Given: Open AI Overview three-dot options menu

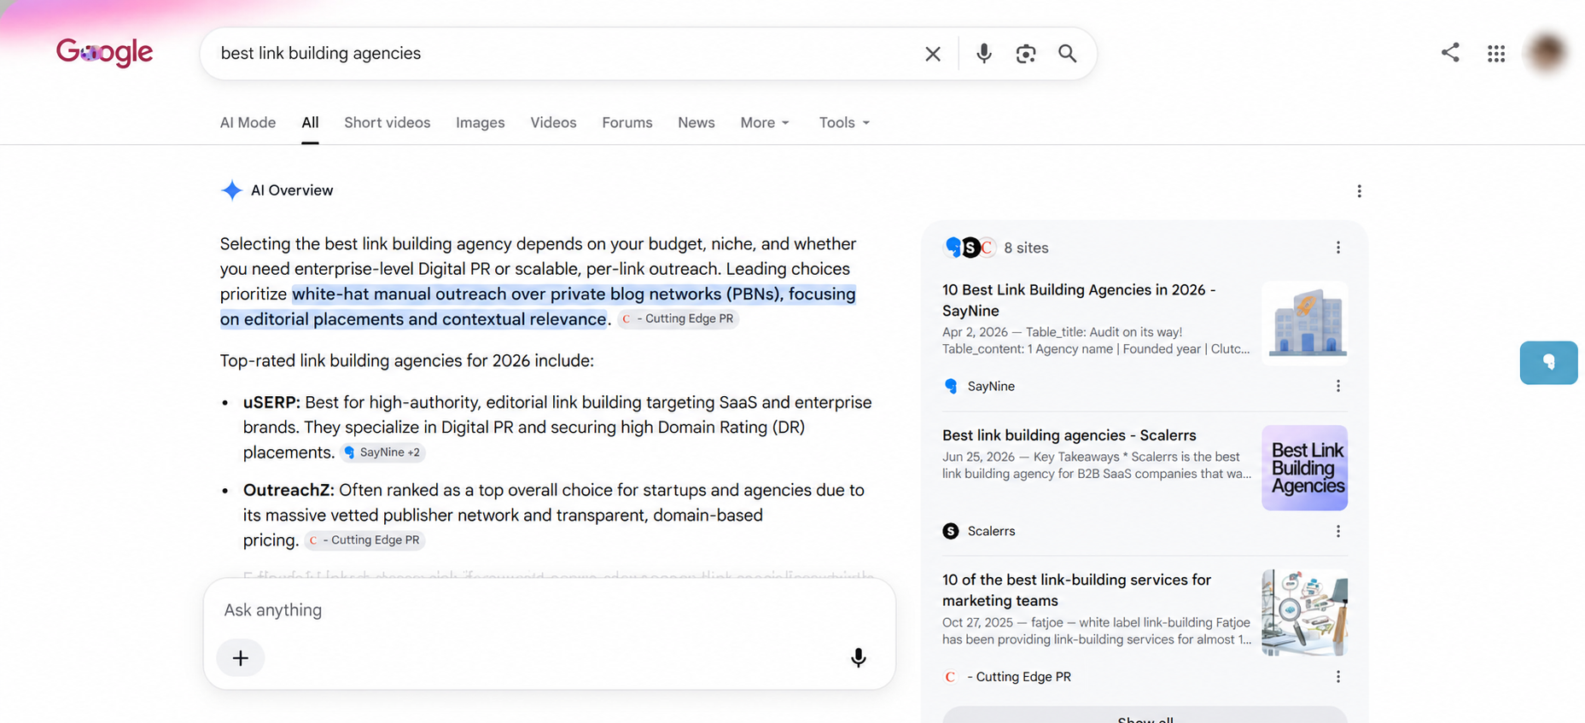Looking at the screenshot, I should coord(1359,191).
